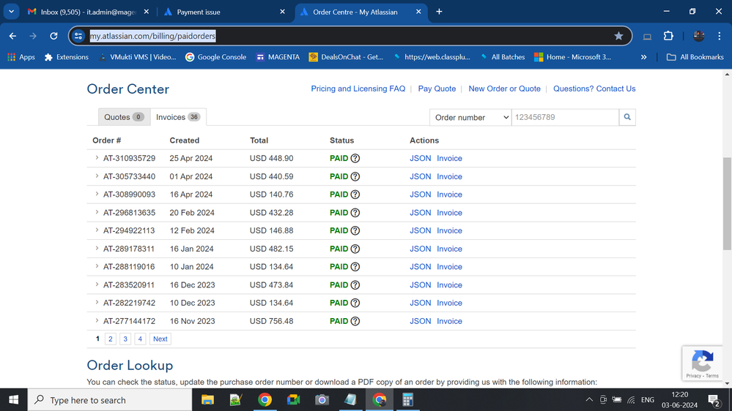Click the Windows taskbar search box
The height and width of the screenshot is (411, 732).
tap(110, 400)
